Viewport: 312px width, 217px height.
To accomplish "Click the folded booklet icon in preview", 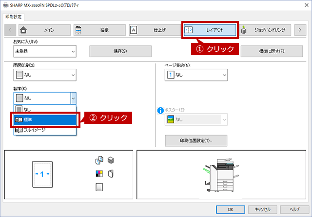I will [x=111, y=174].
